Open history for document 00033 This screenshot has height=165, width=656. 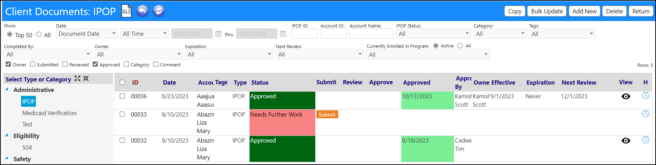point(645,114)
